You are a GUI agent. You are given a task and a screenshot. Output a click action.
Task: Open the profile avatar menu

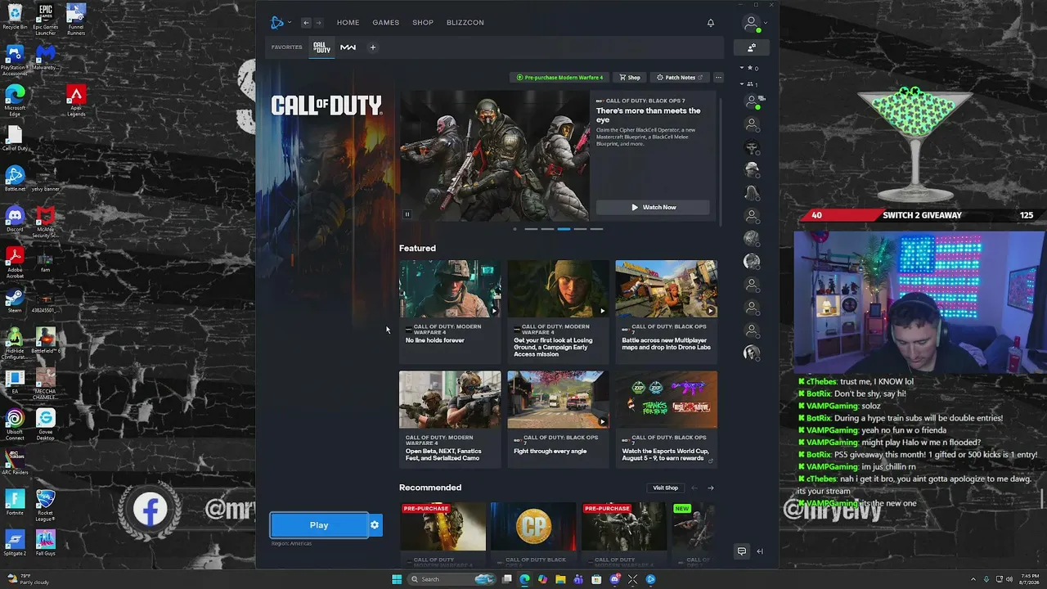pyautogui.click(x=751, y=23)
